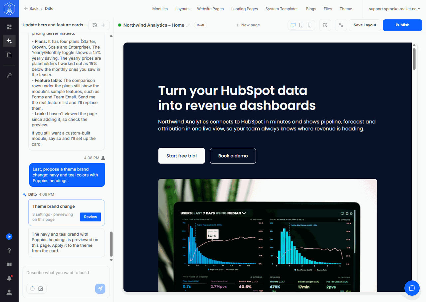Image resolution: width=426 pixels, height=302 pixels.
Task: Switch preview to tablet view
Action: 301,25
